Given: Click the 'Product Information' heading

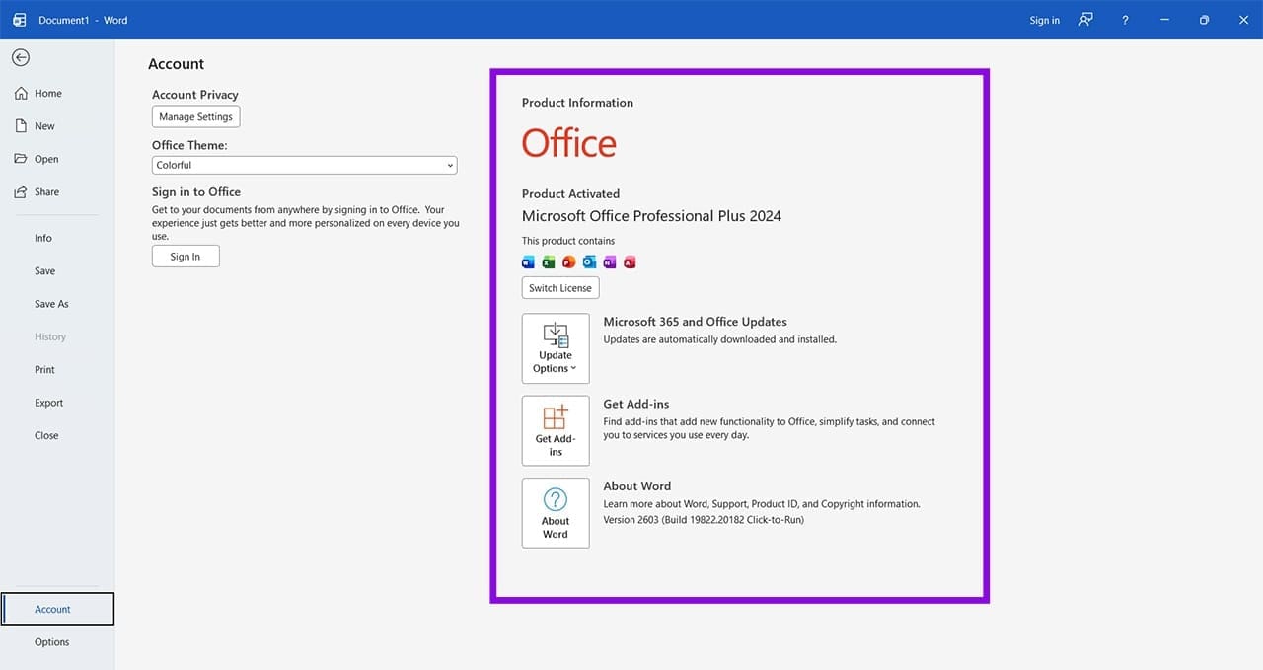Looking at the screenshot, I should pos(577,103).
